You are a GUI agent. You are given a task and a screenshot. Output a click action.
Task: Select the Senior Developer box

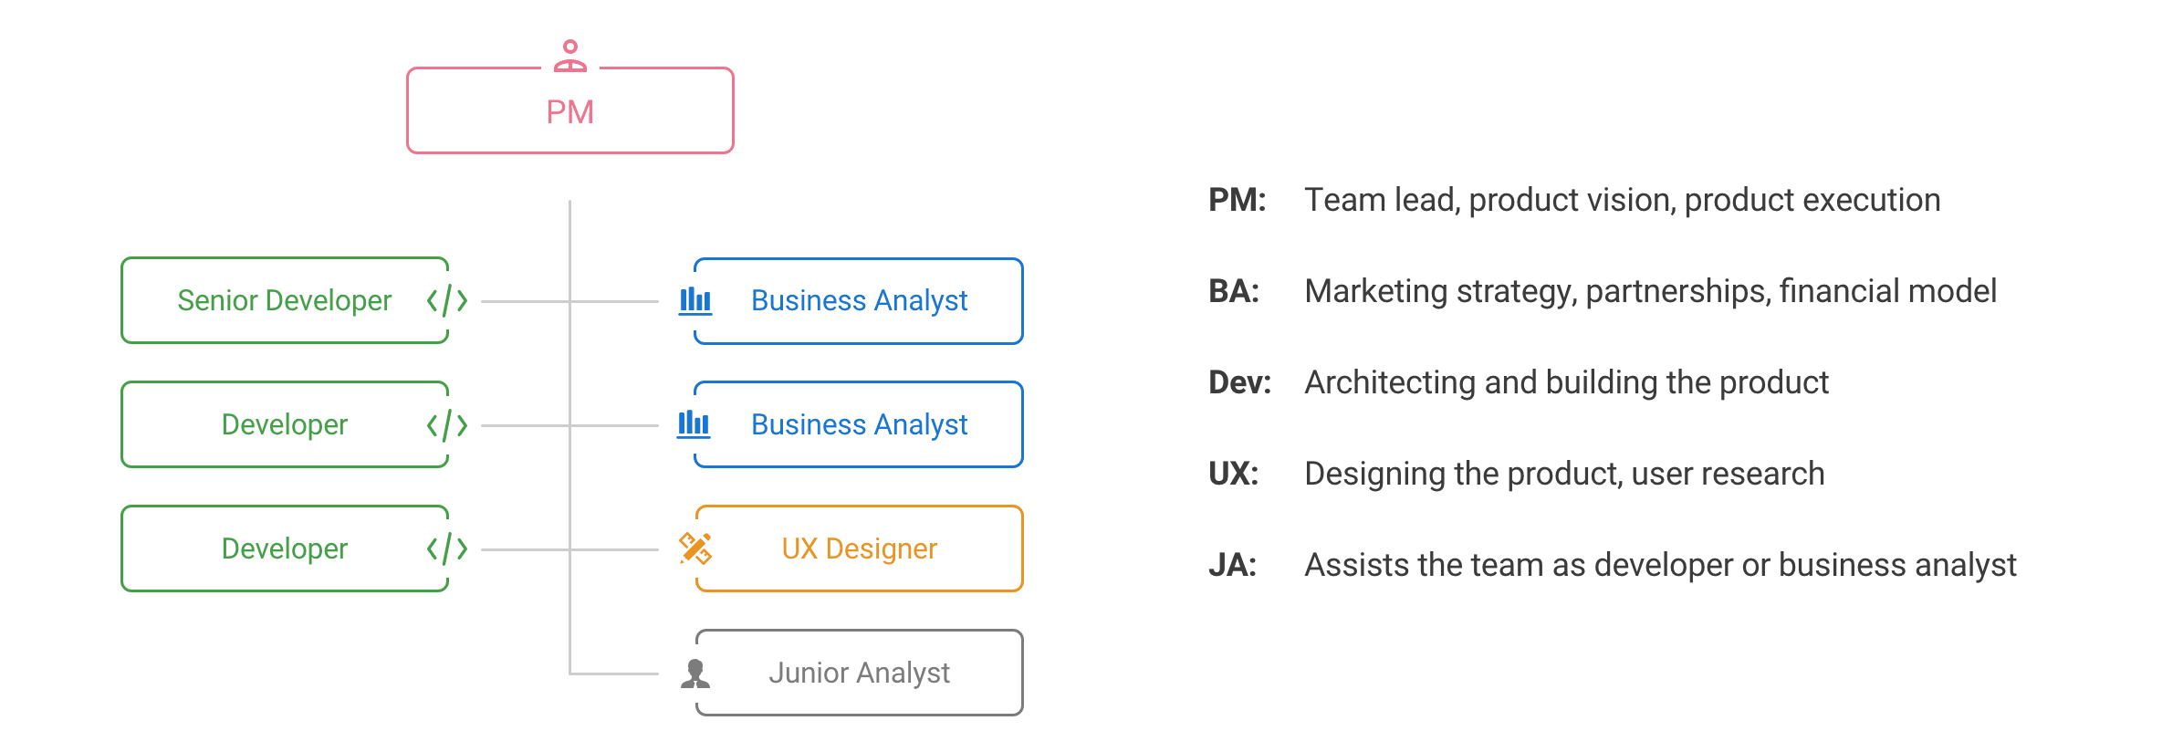[284, 300]
